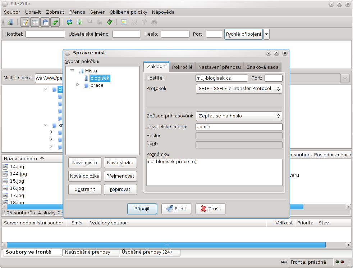Collapse top expanded local tree folder
The width and height of the screenshot is (353, 268).
46,89
